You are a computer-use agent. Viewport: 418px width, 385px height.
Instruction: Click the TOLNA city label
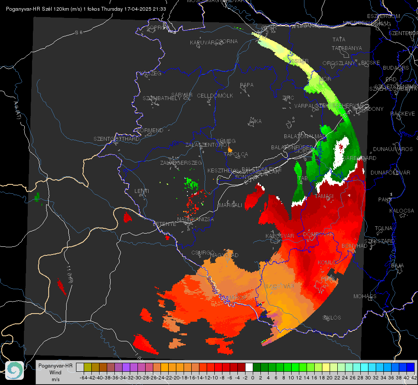coord(383,228)
